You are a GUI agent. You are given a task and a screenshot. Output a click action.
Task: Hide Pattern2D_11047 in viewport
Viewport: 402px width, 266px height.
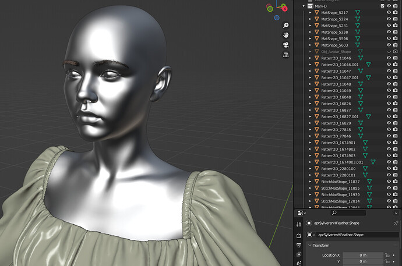(x=389, y=71)
